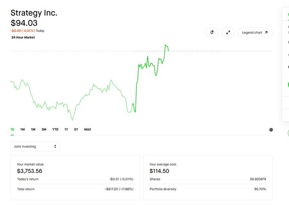Switch to the 1Y time range
Viewport: 289px width, 207px height.
(x=66, y=129)
